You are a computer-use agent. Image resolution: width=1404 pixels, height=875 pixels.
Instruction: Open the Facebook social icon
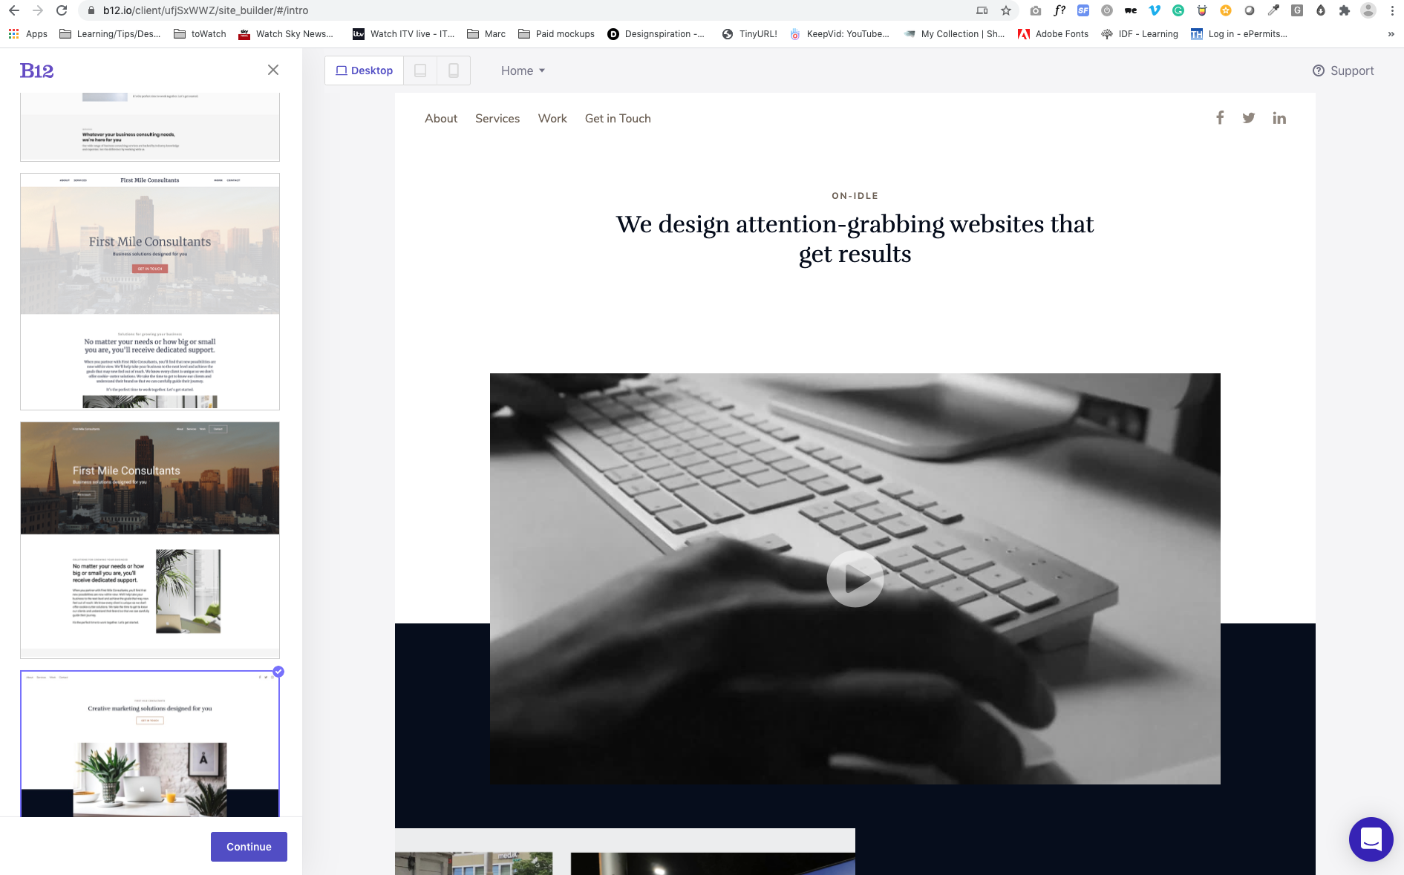tap(1220, 118)
